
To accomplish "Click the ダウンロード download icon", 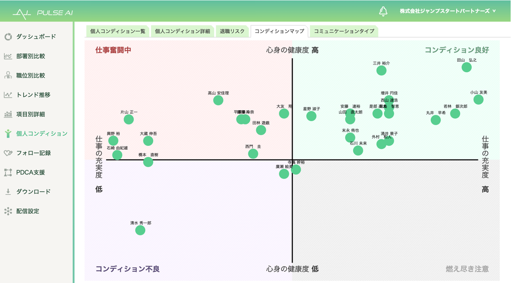I will tap(8, 192).
